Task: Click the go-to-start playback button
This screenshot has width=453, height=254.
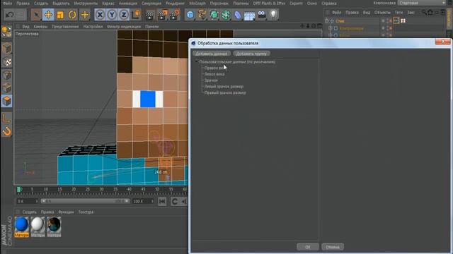Action: point(162,202)
